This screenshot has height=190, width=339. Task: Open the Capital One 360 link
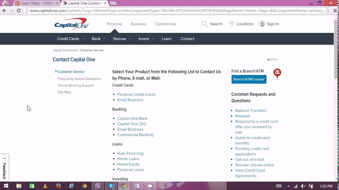[131, 124]
